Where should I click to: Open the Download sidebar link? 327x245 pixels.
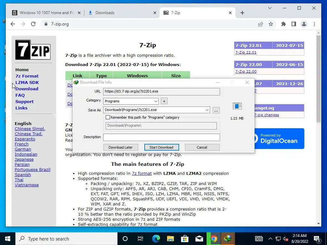[27, 89]
